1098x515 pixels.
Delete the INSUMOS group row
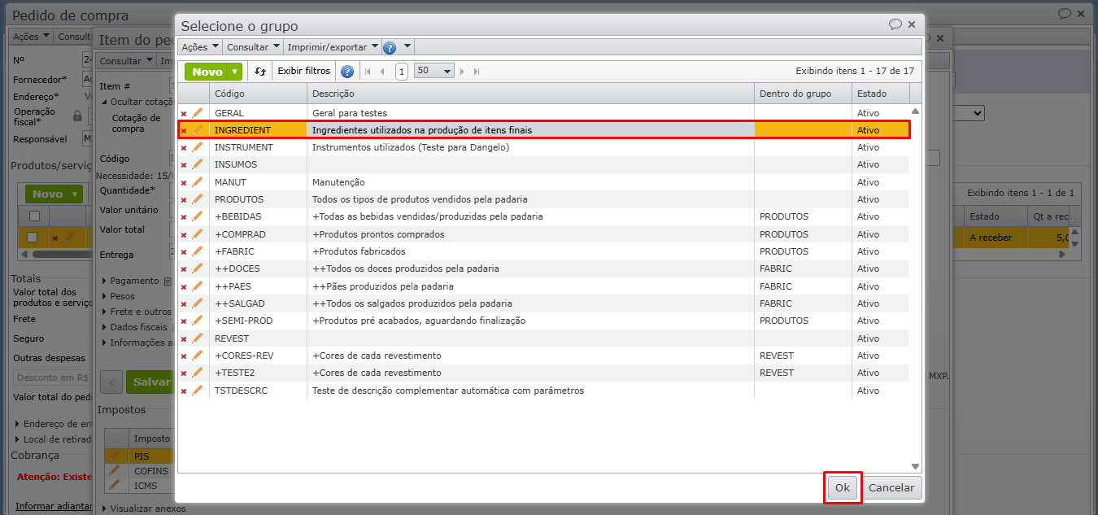coord(184,165)
